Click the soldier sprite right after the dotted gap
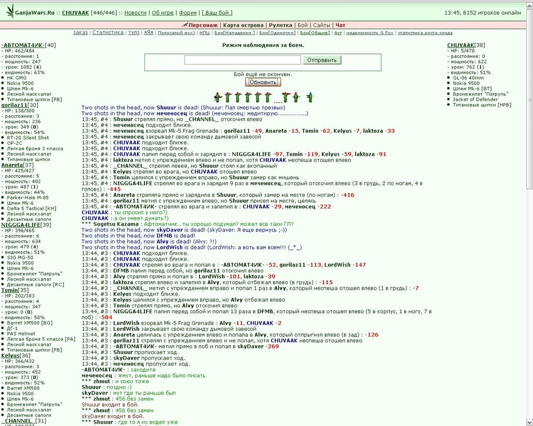The image size is (533, 426). (x=286, y=97)
